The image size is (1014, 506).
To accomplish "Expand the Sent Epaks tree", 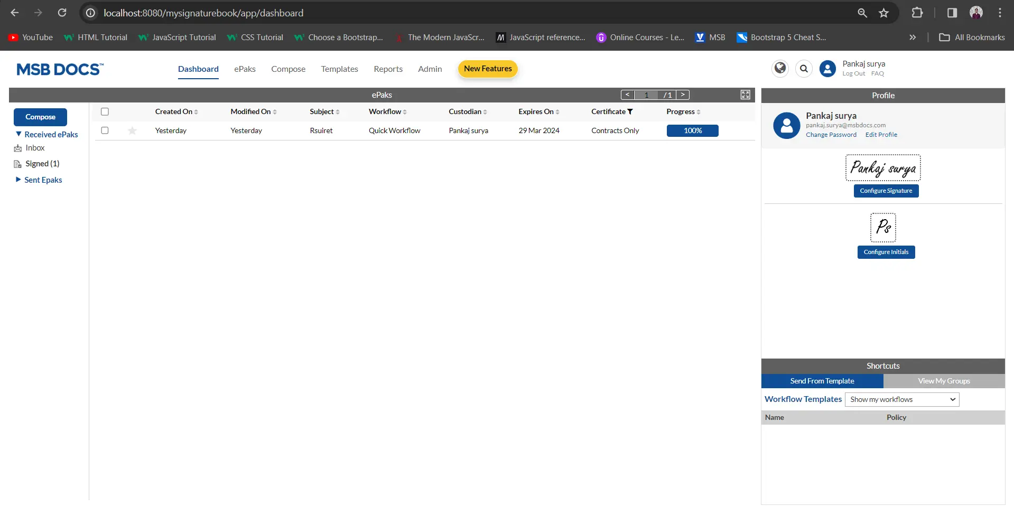I will pos(19,180).
